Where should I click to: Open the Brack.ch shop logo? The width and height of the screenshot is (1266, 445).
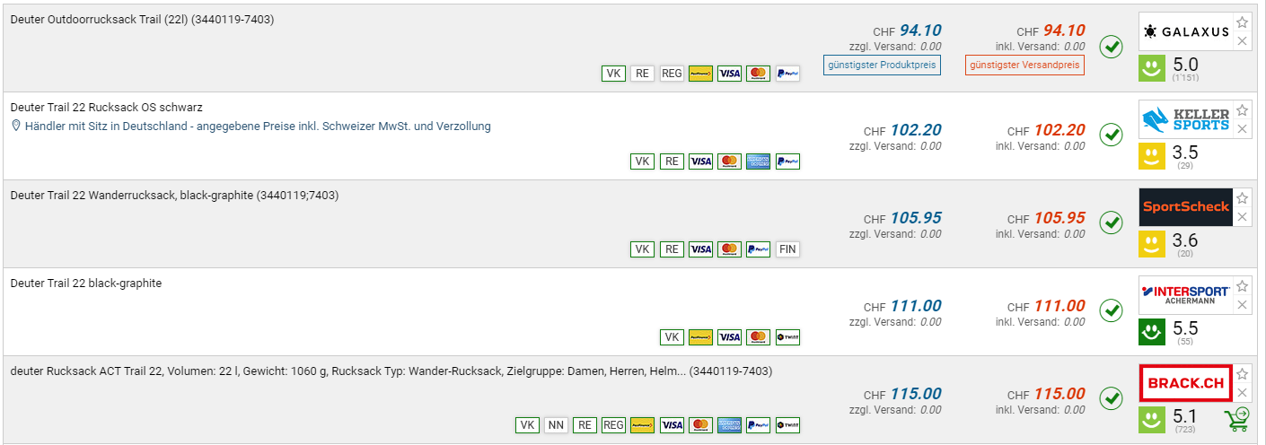[1184, 383]
